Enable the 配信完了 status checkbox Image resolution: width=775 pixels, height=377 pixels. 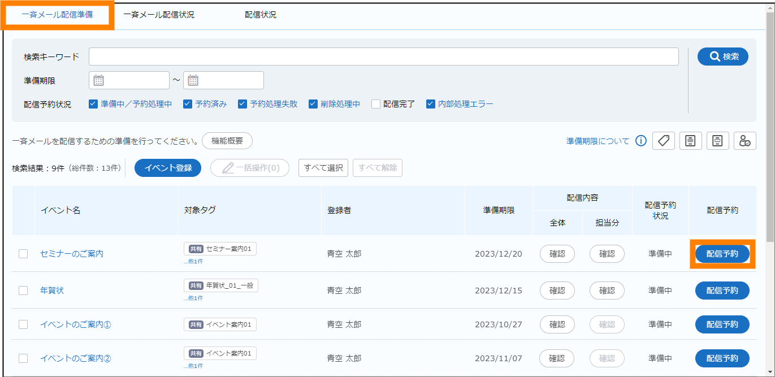tap(376, 104)
